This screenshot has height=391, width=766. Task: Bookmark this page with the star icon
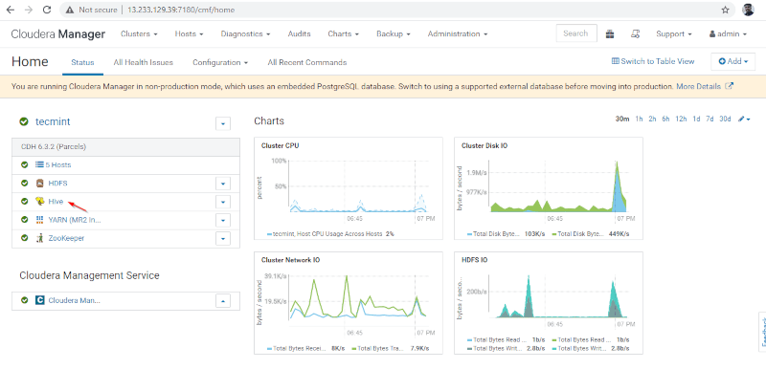pos(726,10)
